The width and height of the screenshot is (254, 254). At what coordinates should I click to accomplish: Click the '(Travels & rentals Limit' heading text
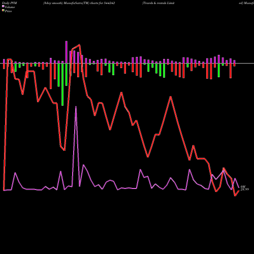pos(158,3)
